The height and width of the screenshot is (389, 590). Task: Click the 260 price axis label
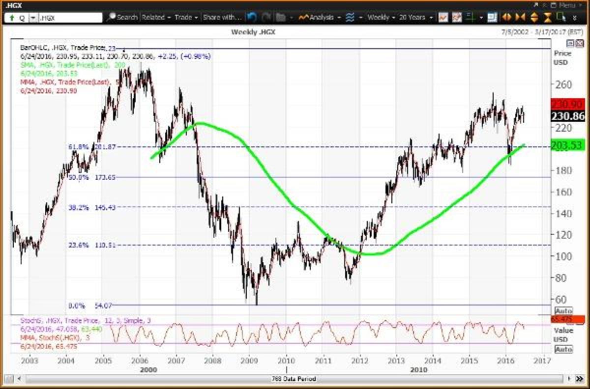click(x=563, y=84)
